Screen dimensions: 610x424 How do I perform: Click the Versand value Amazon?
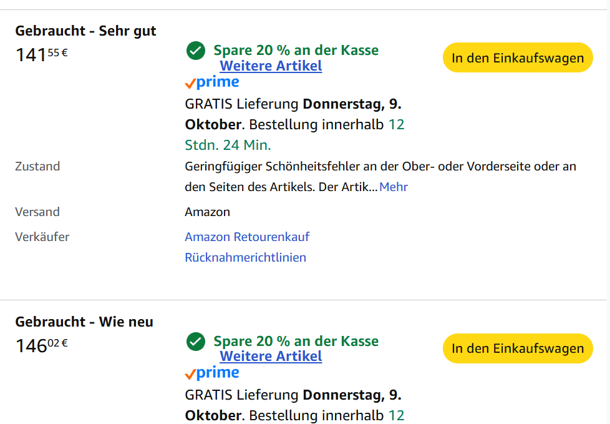point(207,212)
